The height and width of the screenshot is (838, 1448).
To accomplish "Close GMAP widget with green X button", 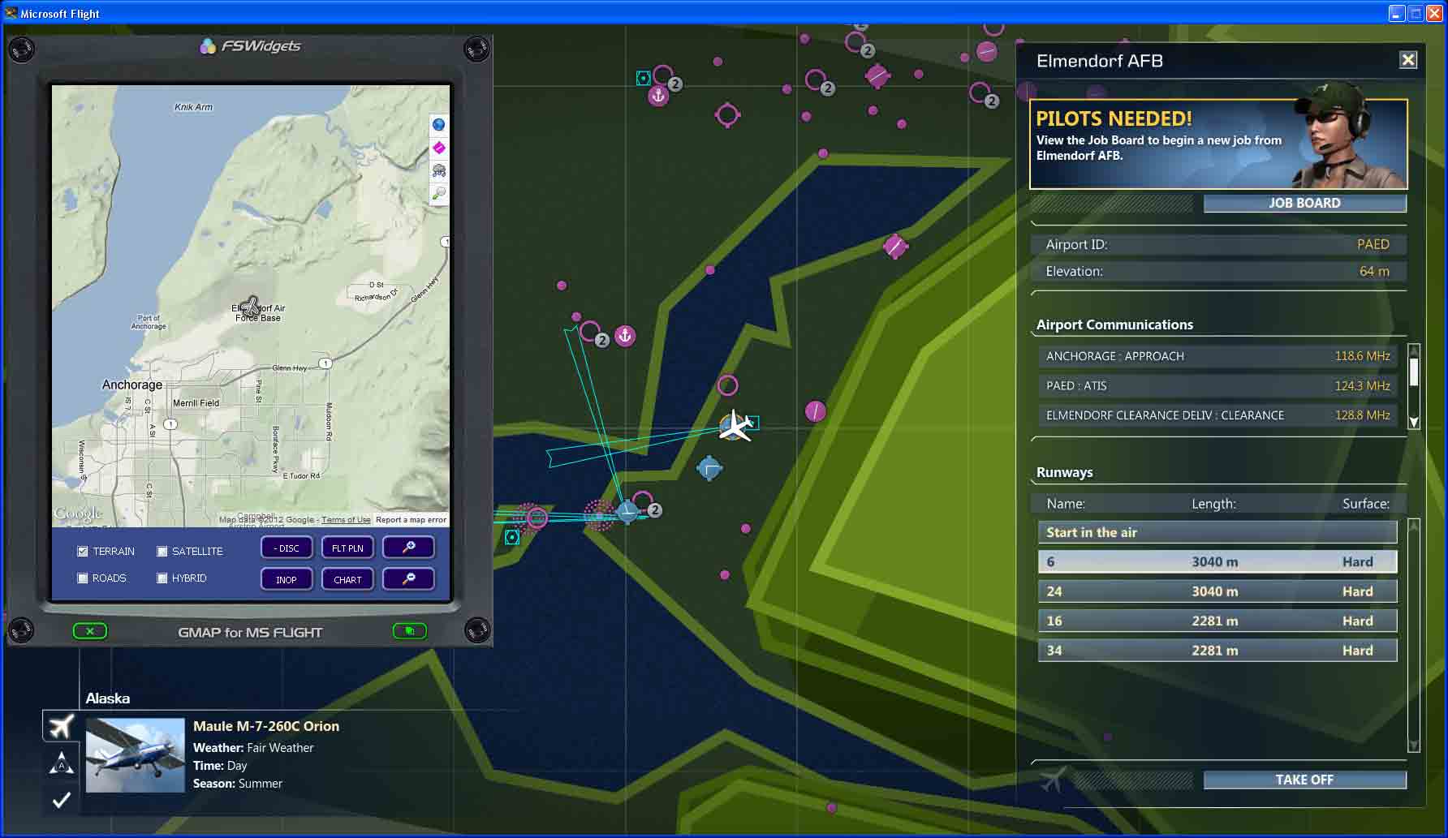I will [90, 631].
